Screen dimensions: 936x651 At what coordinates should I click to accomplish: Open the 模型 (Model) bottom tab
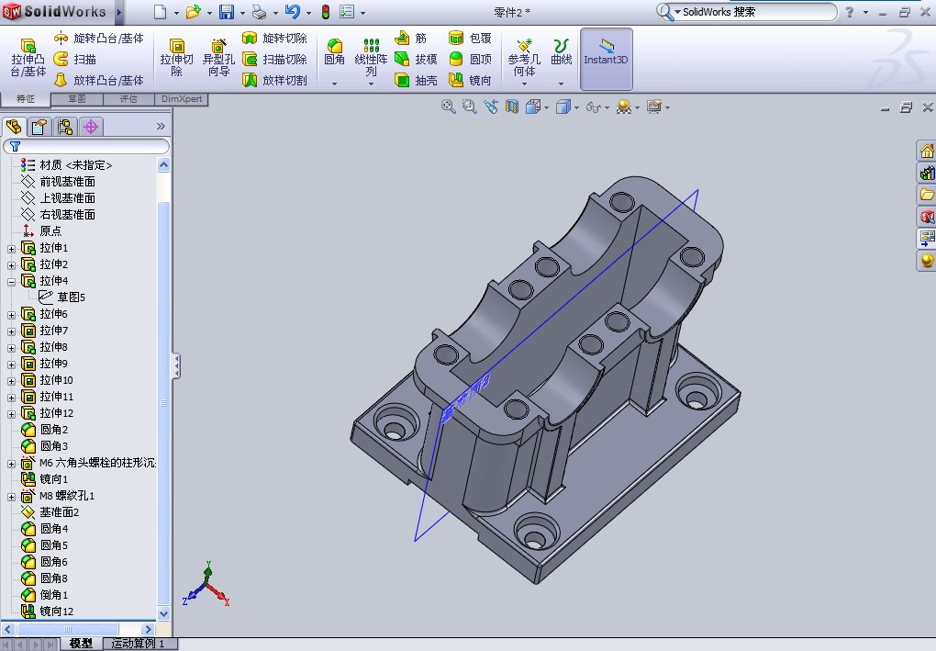point(81,644)
